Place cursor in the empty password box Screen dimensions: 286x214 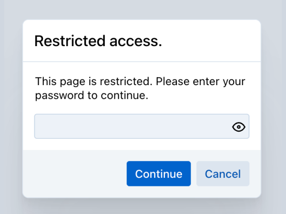pyautogui.click(x=131, y=126)
